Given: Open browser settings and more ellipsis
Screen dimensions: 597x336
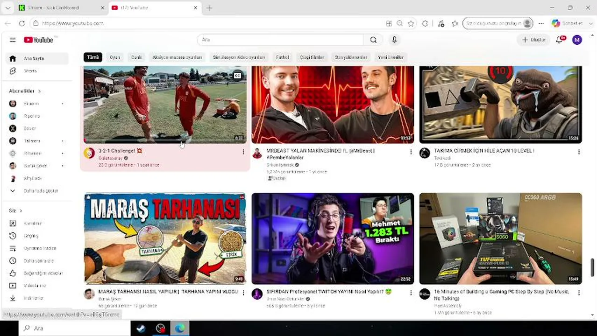Looking at the screenshot, I should point(541,23).
